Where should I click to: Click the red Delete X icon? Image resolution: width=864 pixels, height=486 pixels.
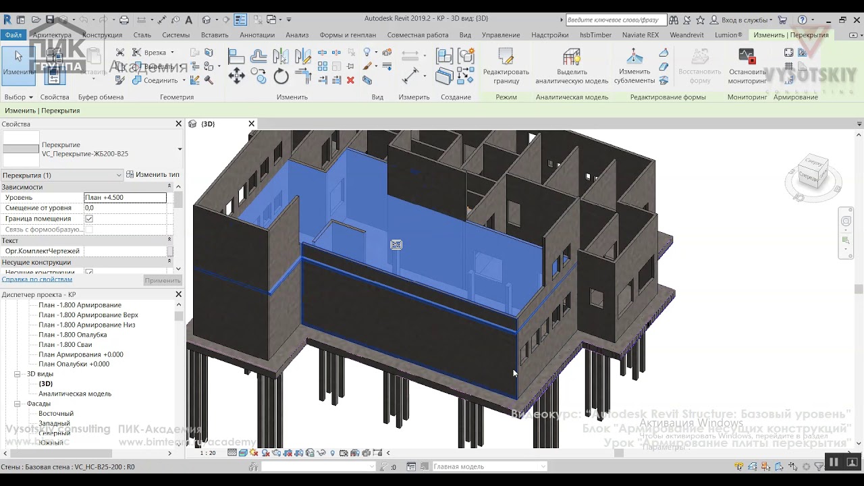350,80
